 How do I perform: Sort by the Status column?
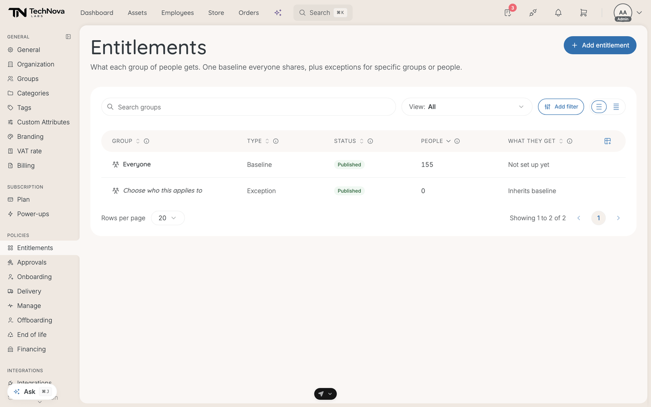(x=362, y=141)
